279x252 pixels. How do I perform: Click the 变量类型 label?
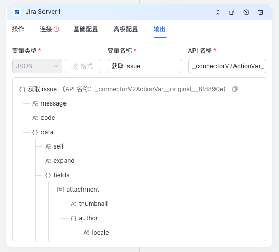coord(25,51)
